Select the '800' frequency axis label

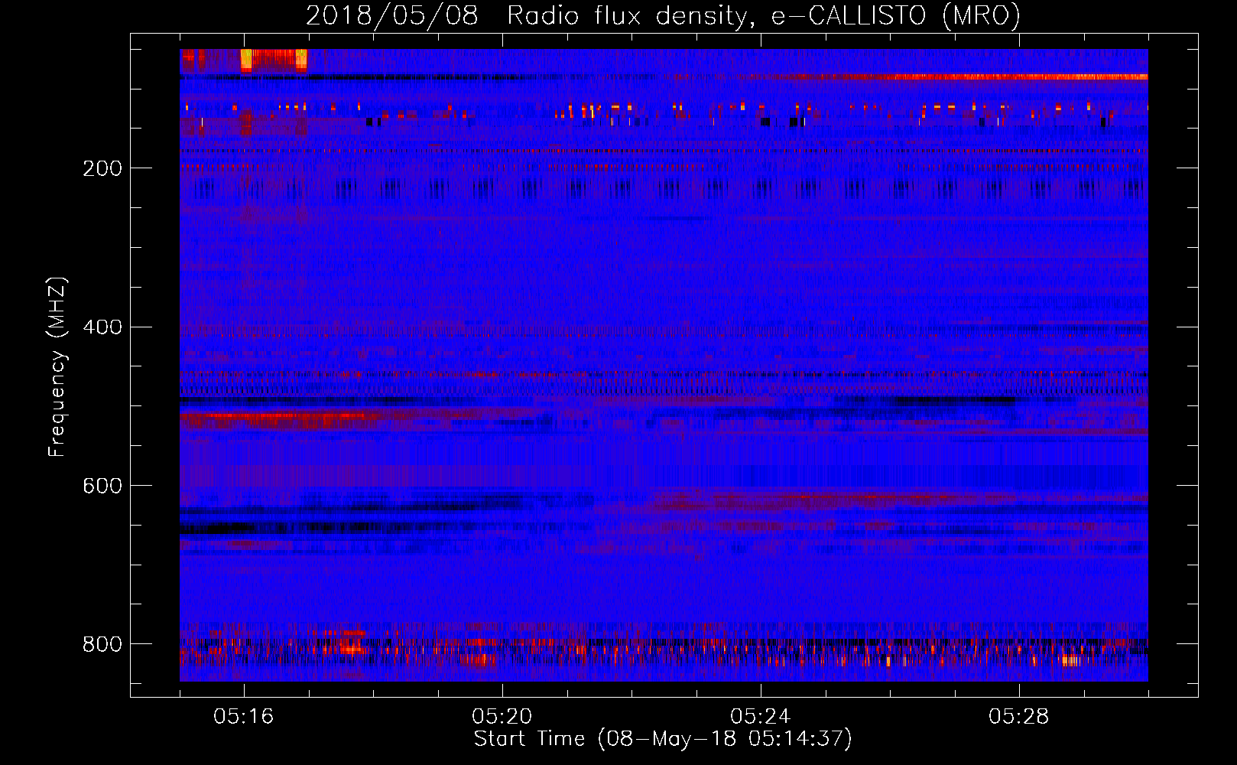[x=102, y=645]
